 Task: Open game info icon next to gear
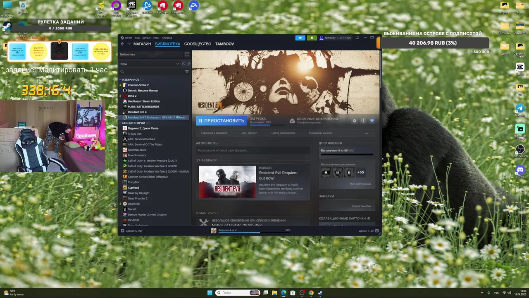click(x=363, y=121)
